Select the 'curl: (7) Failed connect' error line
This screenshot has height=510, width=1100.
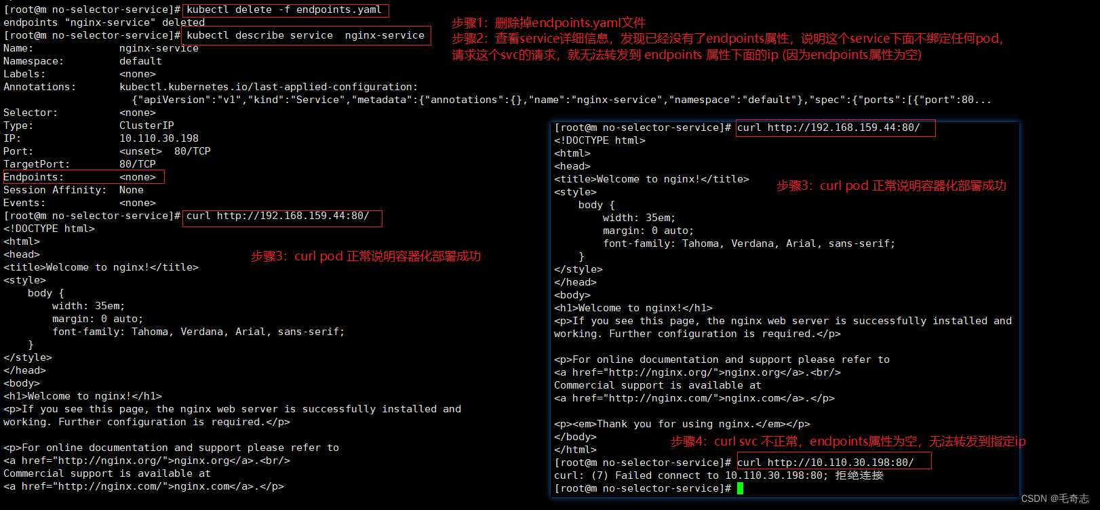coord(719,475)
